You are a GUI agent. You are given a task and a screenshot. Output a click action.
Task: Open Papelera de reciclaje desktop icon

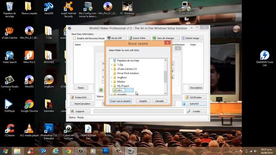pos(9,9)
